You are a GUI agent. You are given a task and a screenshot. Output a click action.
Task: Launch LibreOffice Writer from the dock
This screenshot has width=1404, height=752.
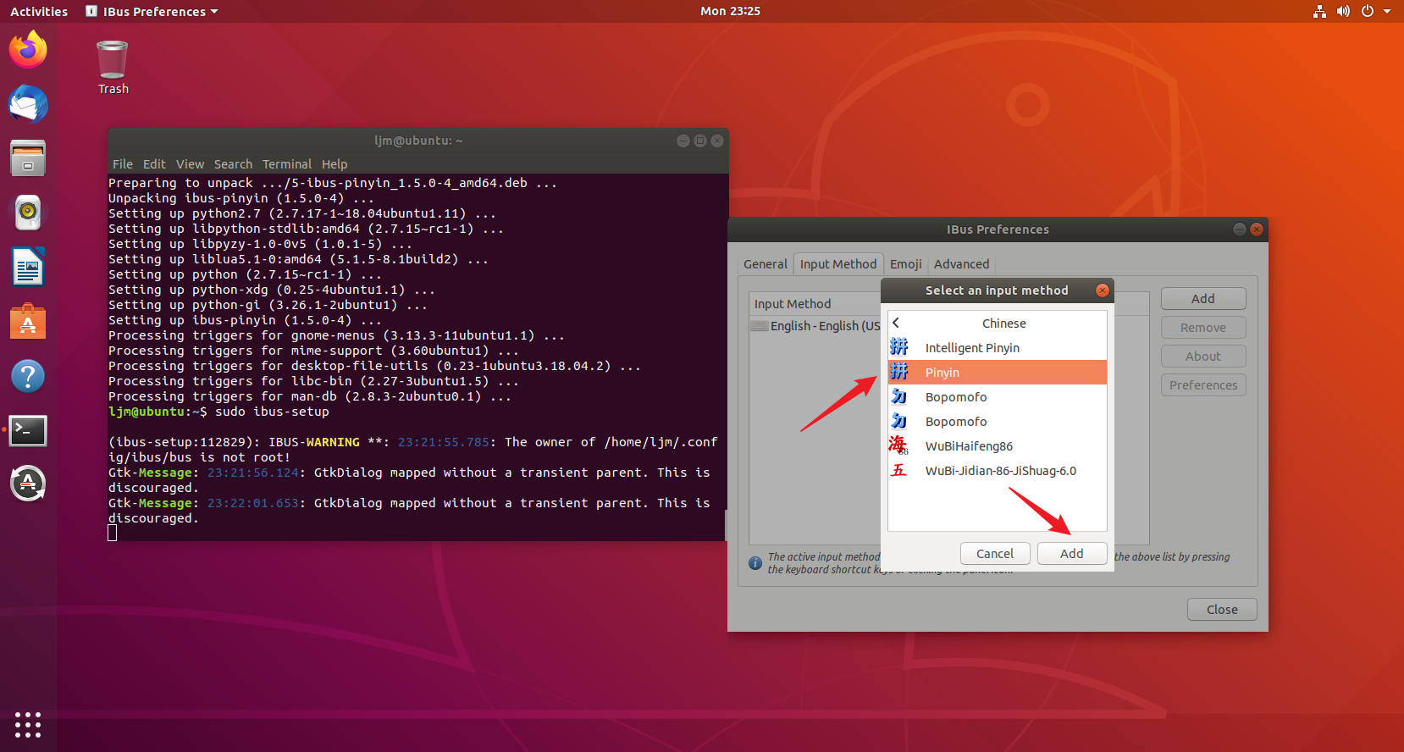pyautogui.click(x=28, y=268)
